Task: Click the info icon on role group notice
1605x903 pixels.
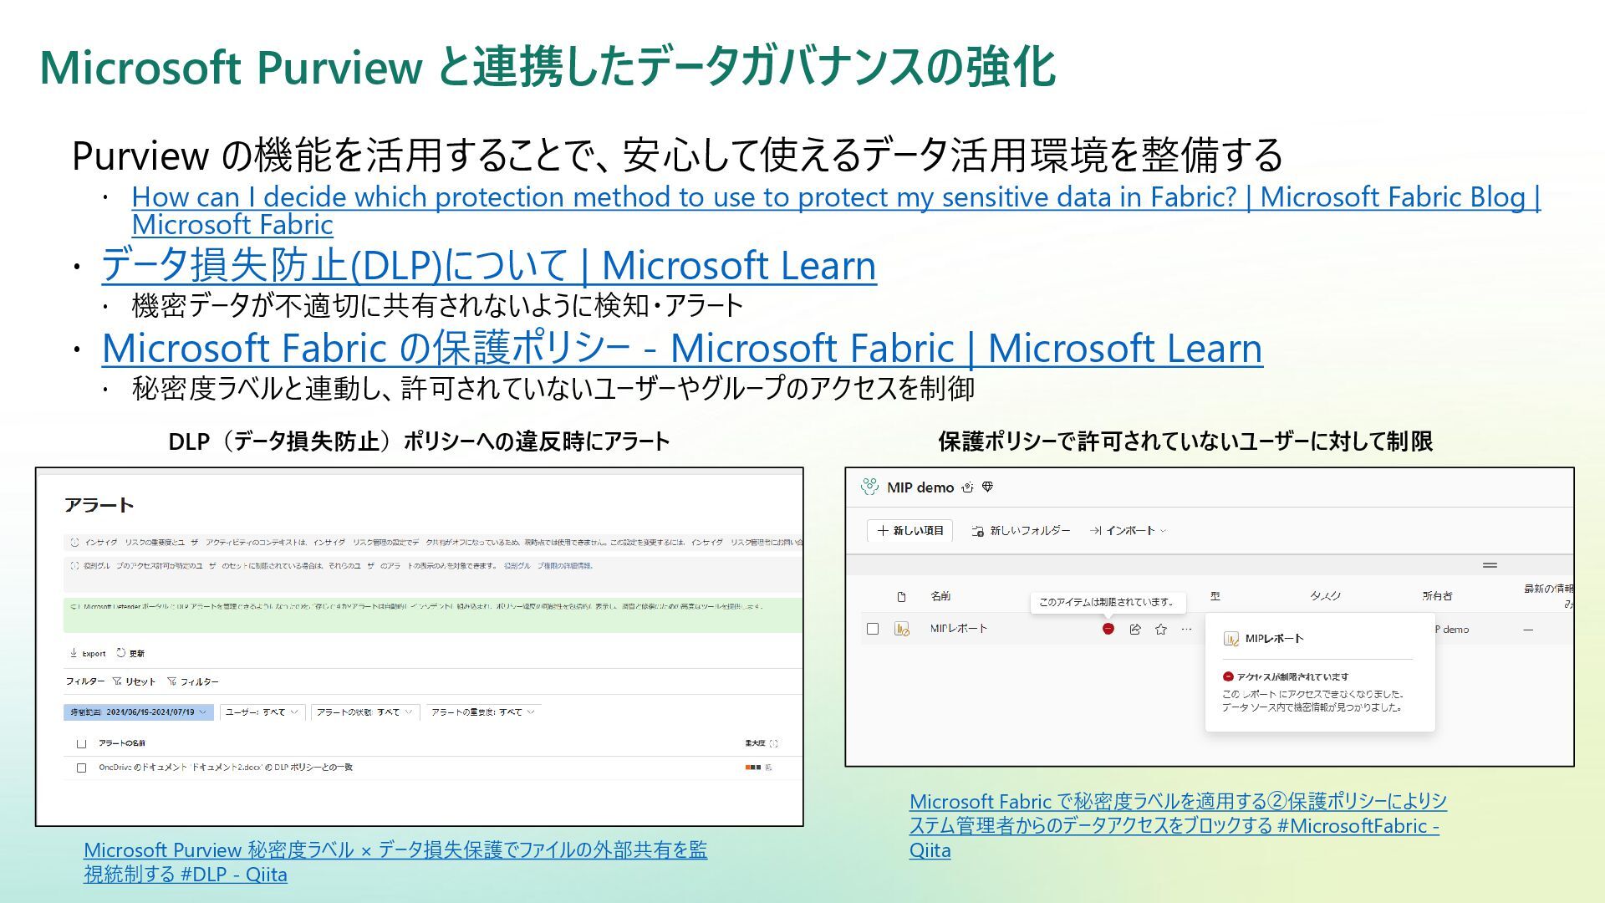Action: point(75,566)
